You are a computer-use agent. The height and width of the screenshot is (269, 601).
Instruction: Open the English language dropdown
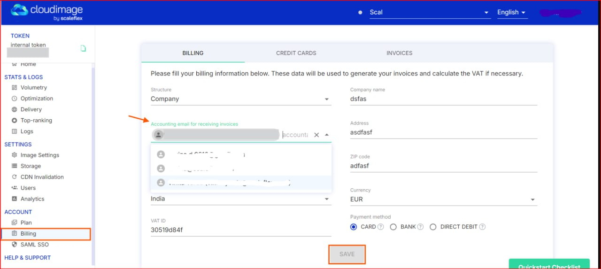(x=512, y=12)
